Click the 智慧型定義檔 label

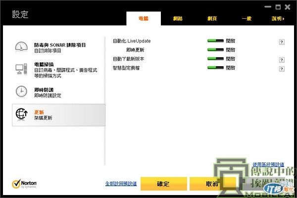[x=126, y=68]
